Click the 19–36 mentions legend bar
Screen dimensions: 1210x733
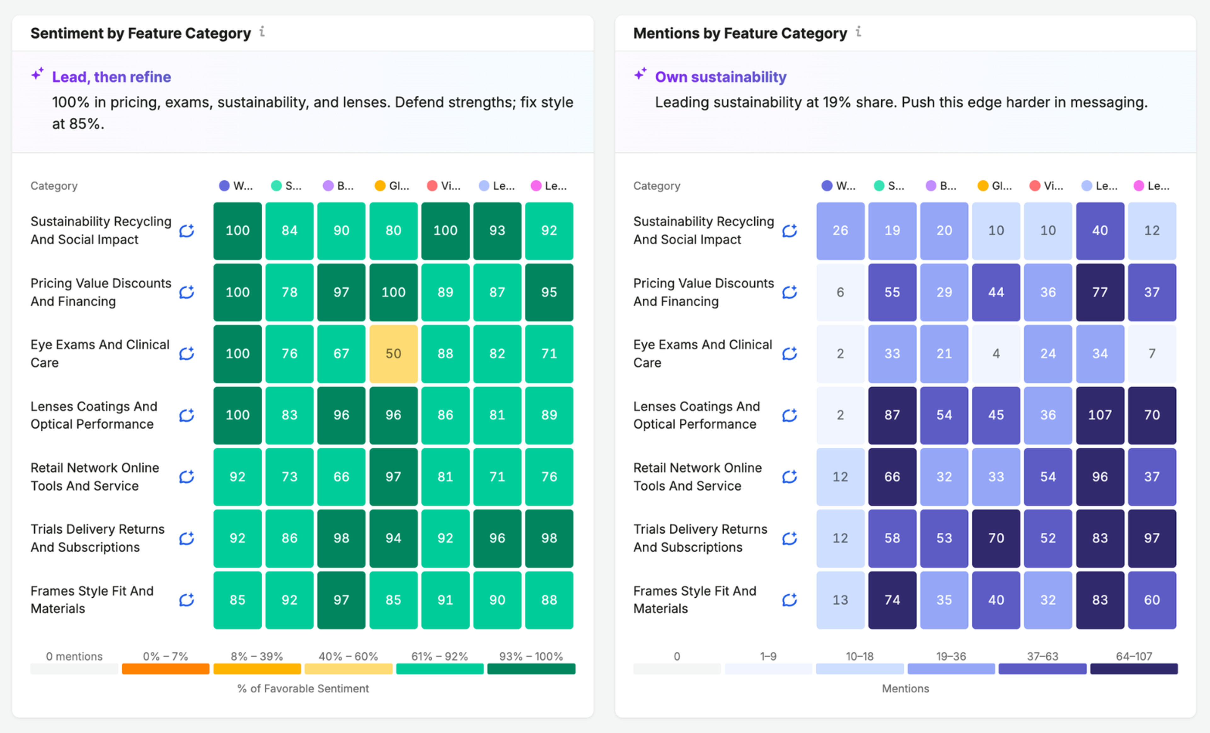click(x=951, y=669)
